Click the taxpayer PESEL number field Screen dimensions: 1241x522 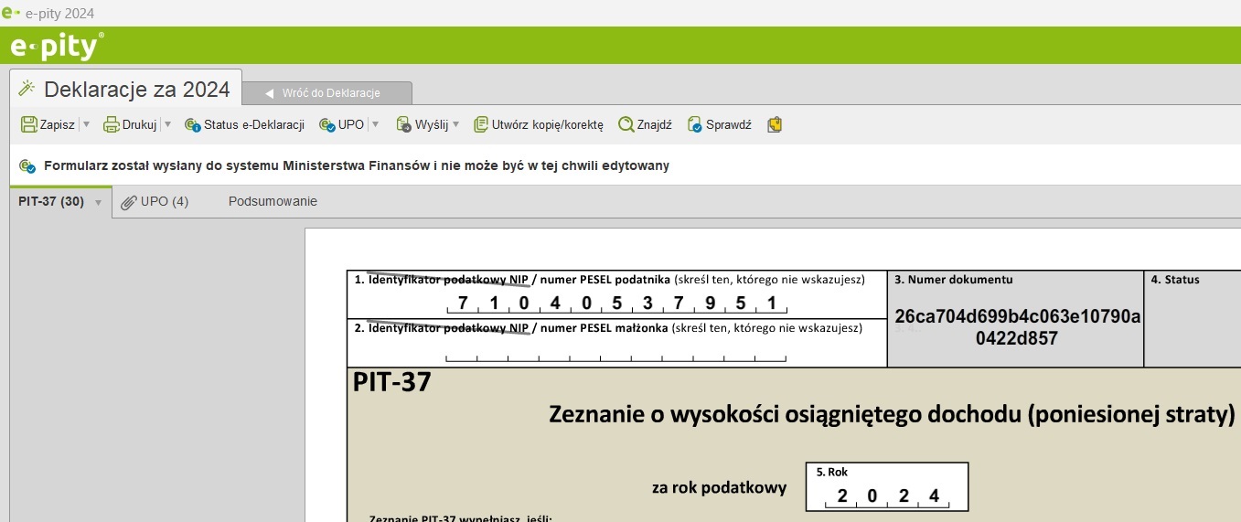pyautogui.click(x=616, y=304)
